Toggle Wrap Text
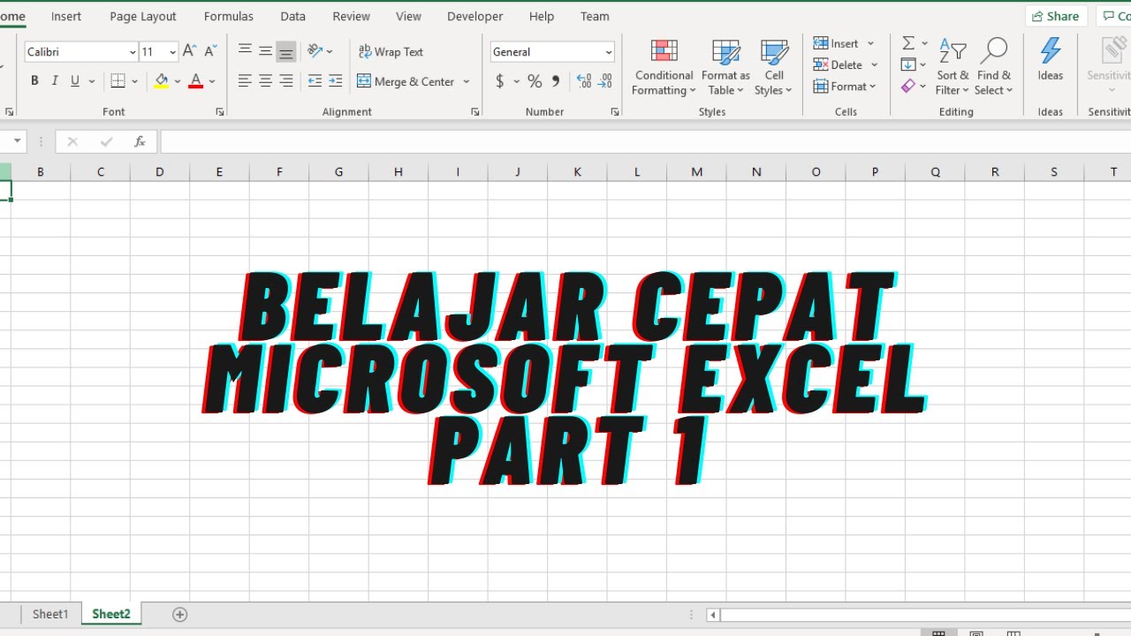 point(391,52)
